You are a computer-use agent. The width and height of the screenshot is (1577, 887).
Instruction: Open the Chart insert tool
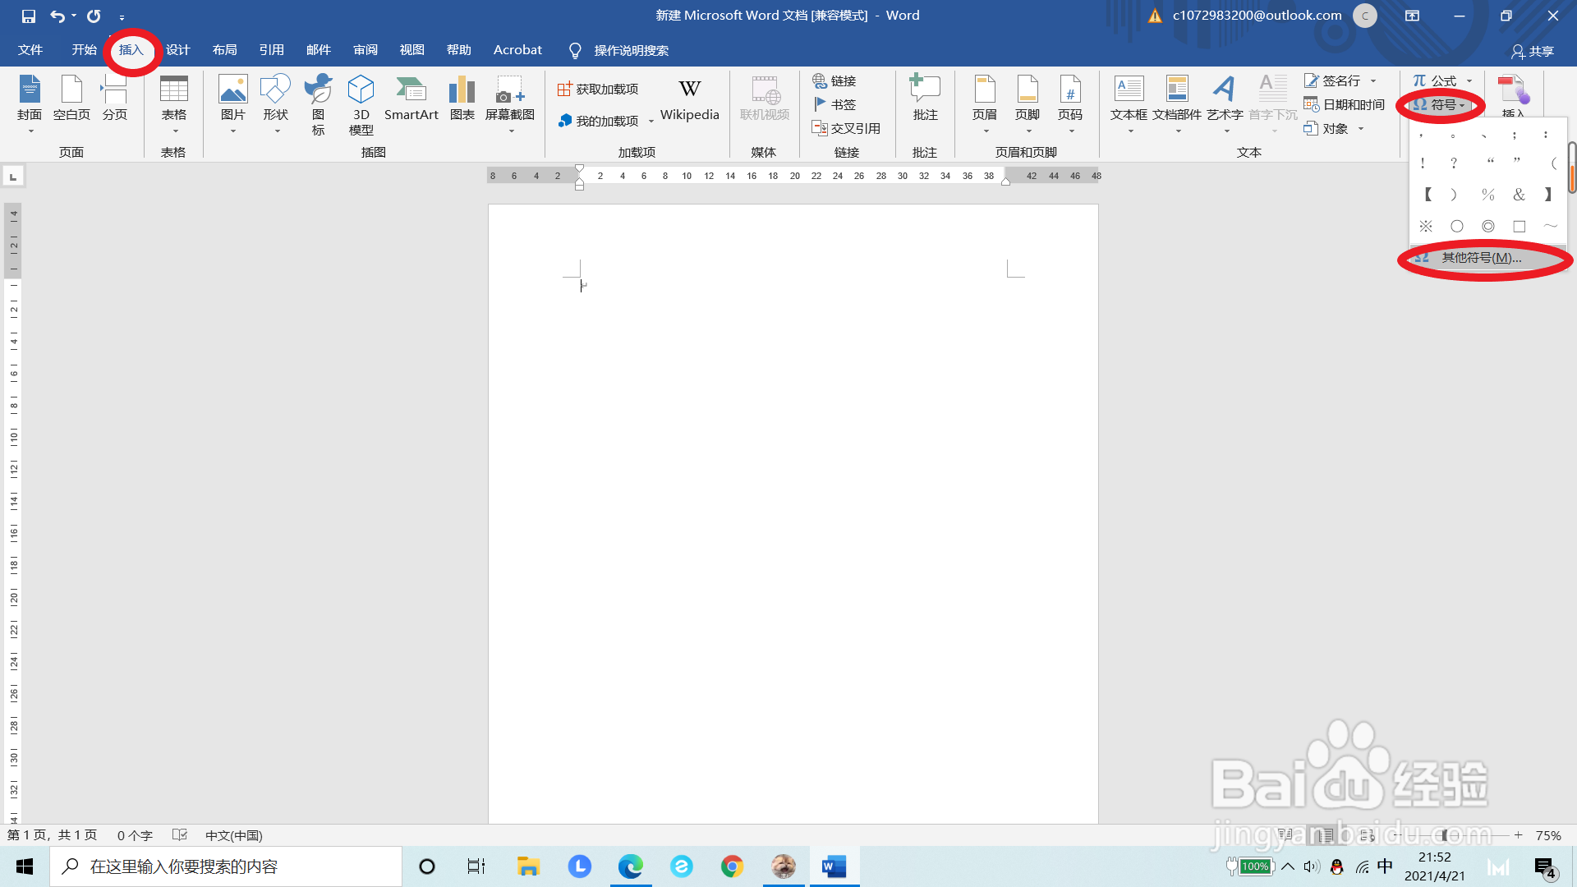point(462,99)
